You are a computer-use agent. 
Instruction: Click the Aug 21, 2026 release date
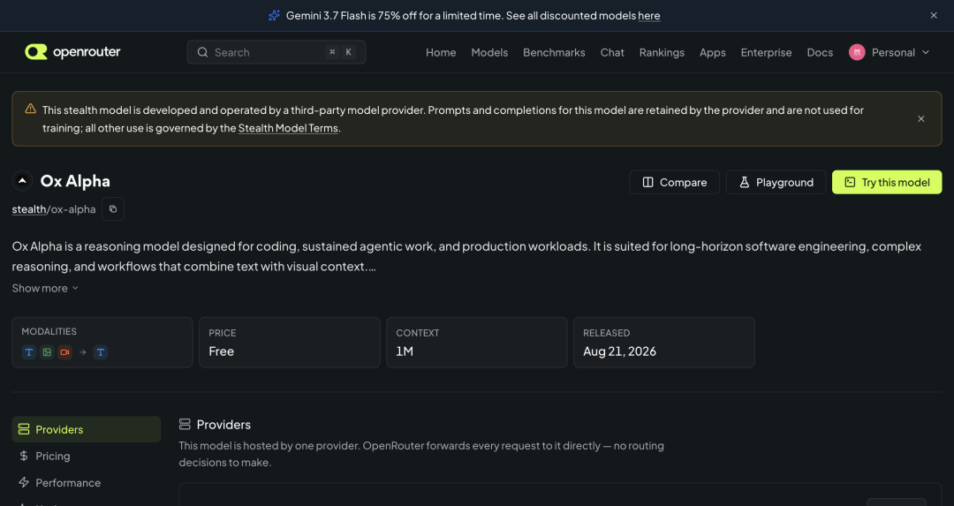click(619, 351)
